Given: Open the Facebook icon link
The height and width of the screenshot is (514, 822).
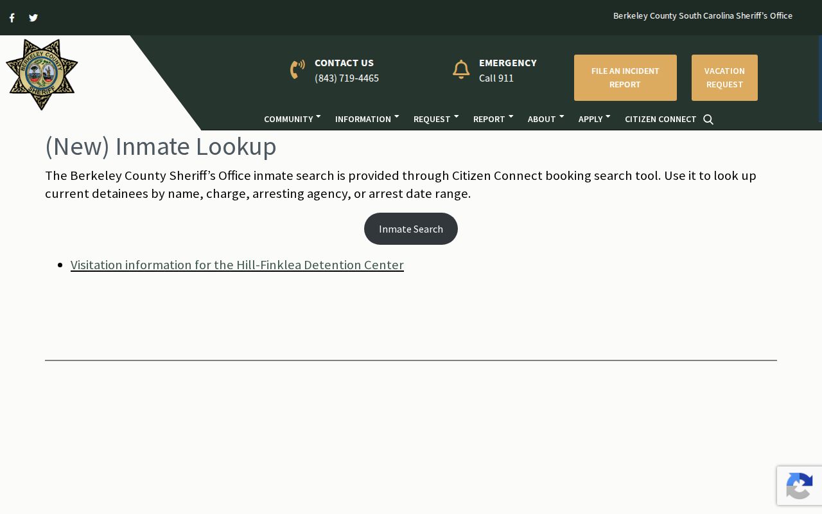Looking at the screenshot, I should click(x=12, y=18).
